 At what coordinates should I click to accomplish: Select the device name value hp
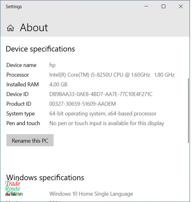click(52, 65)
